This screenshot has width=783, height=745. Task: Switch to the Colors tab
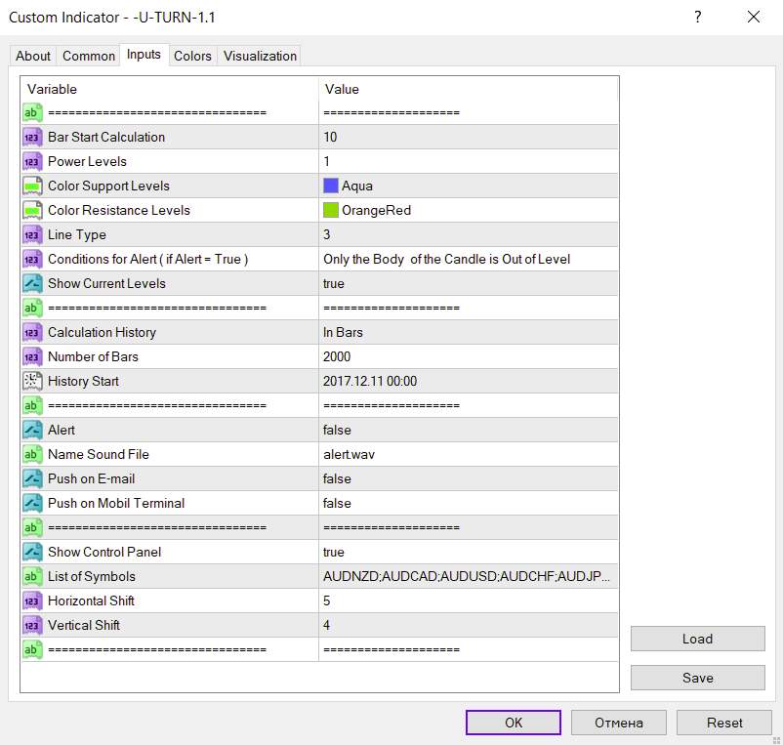click(192, 56)
